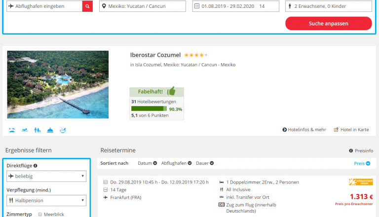The width and height of the screenshot is (379, 217).
Task: Click the thumbs-up icon next to Fabelhaft
Action: click(171, 91)
